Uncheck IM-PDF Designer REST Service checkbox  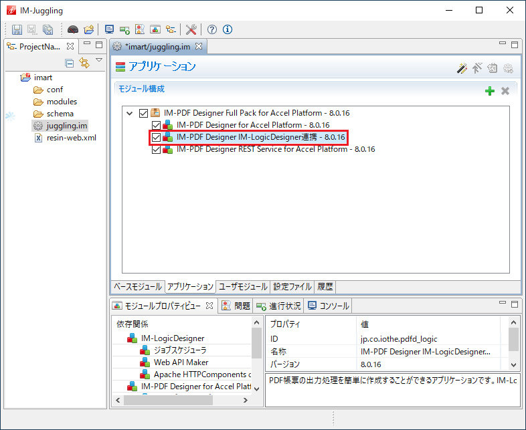[156, 150]
